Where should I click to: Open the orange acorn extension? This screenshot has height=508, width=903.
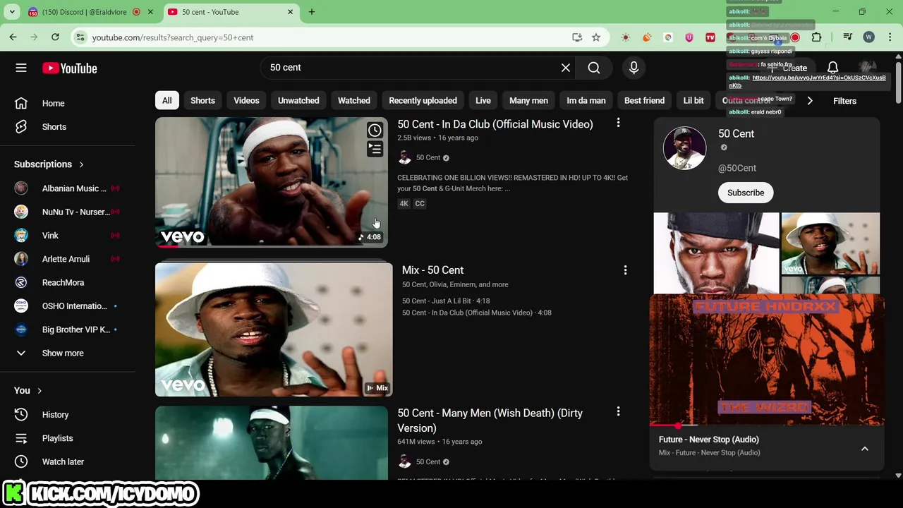[x=647, y=37]
